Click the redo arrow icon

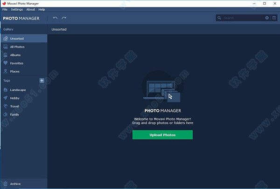pos(64,18)
